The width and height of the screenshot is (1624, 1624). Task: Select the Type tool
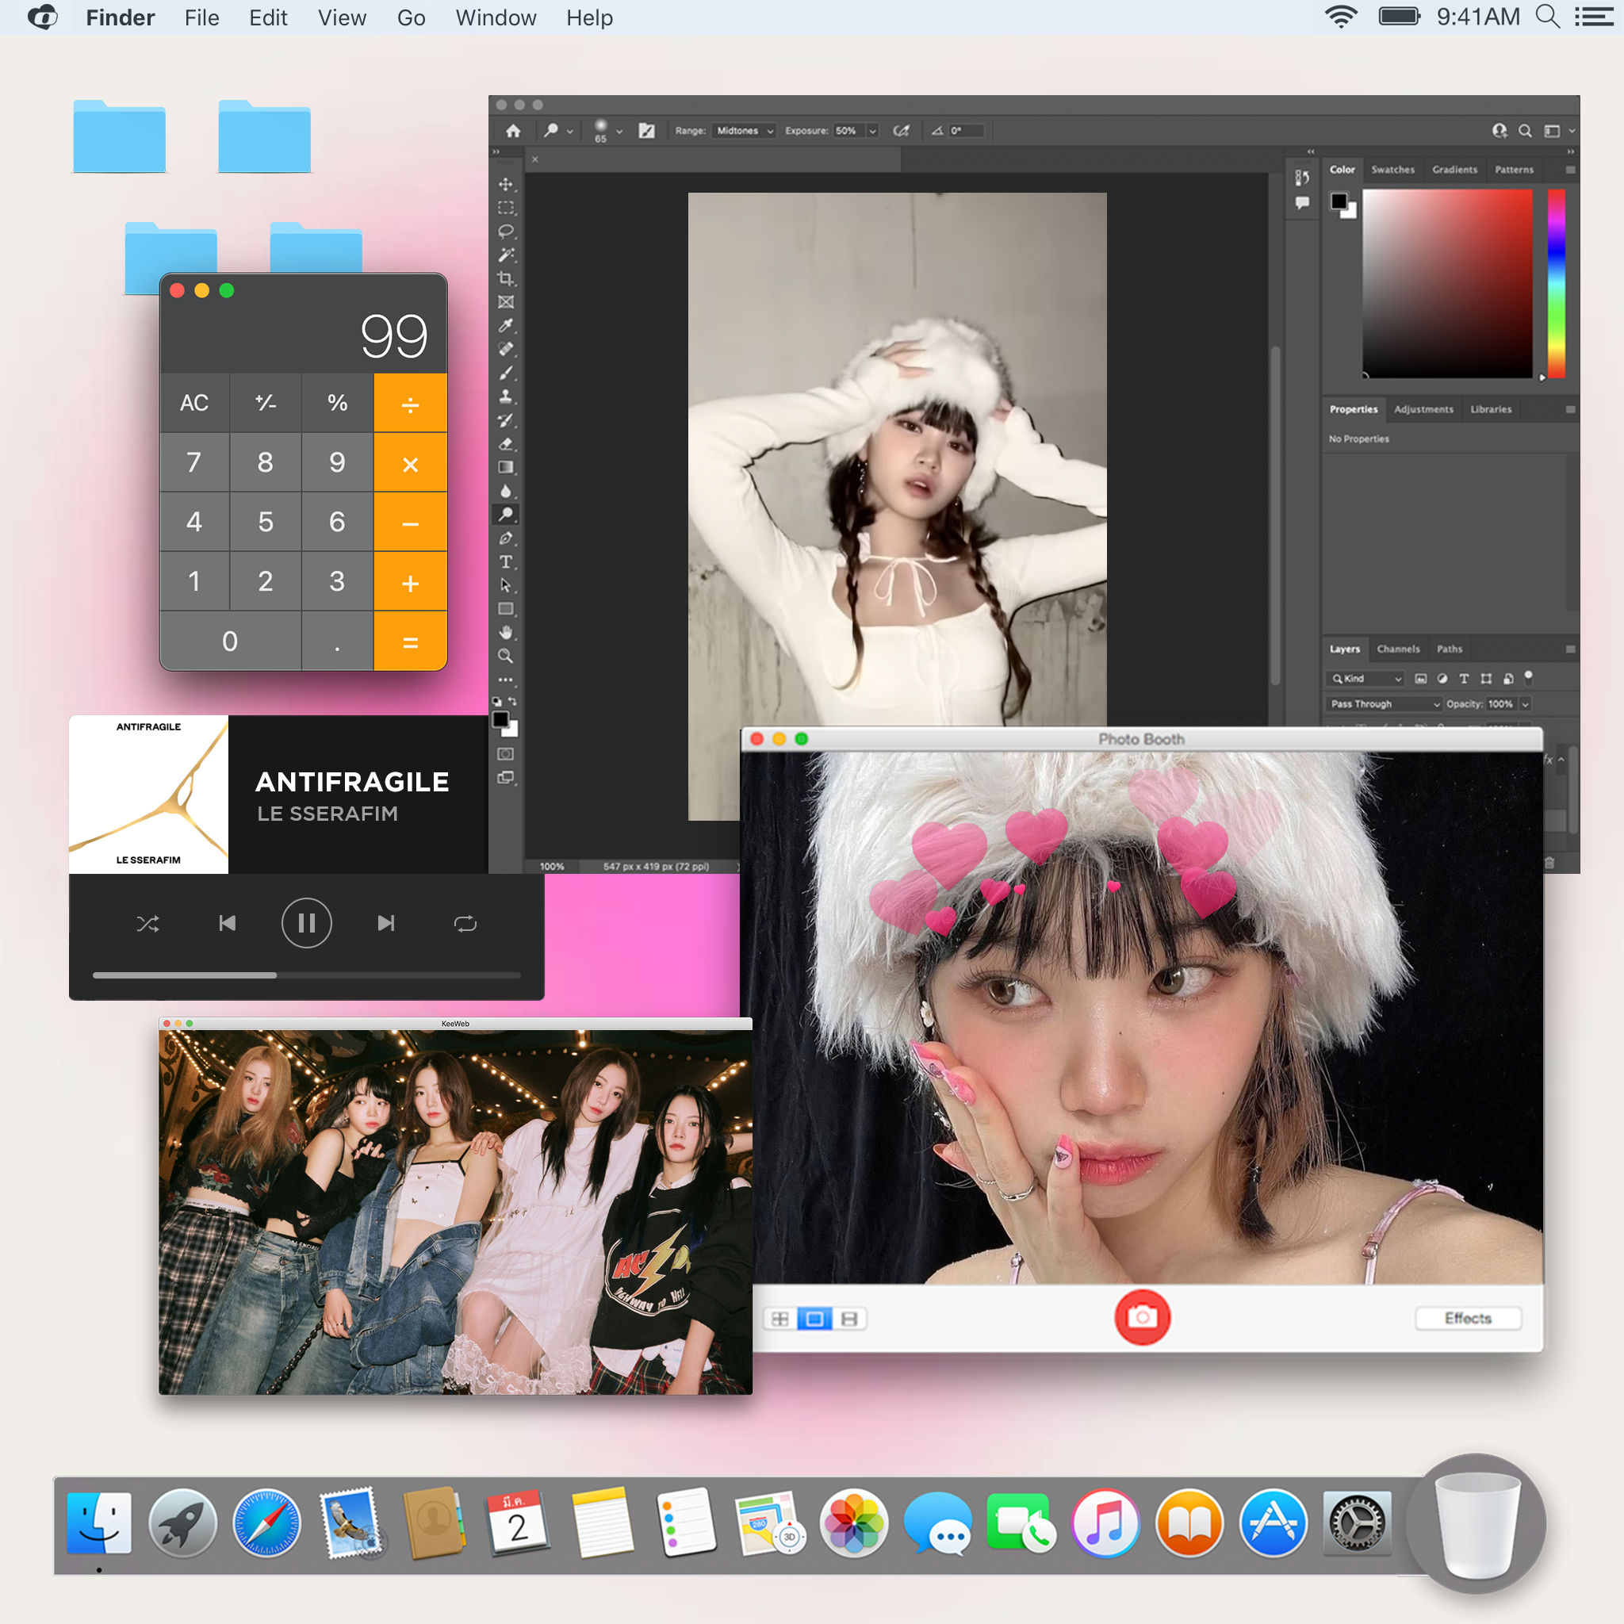[x=505, y=561]
